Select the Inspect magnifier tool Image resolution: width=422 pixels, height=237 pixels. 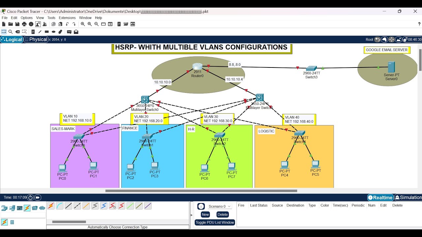pyautogui.click(x=11, y=32)
